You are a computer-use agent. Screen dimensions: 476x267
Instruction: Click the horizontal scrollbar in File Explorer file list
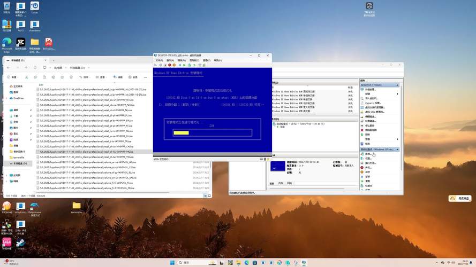(103, 192)
